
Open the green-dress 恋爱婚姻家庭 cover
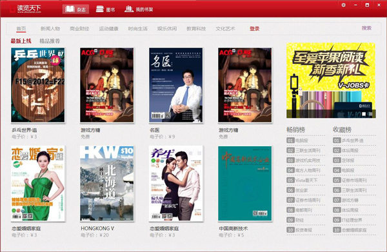[38, 184]
